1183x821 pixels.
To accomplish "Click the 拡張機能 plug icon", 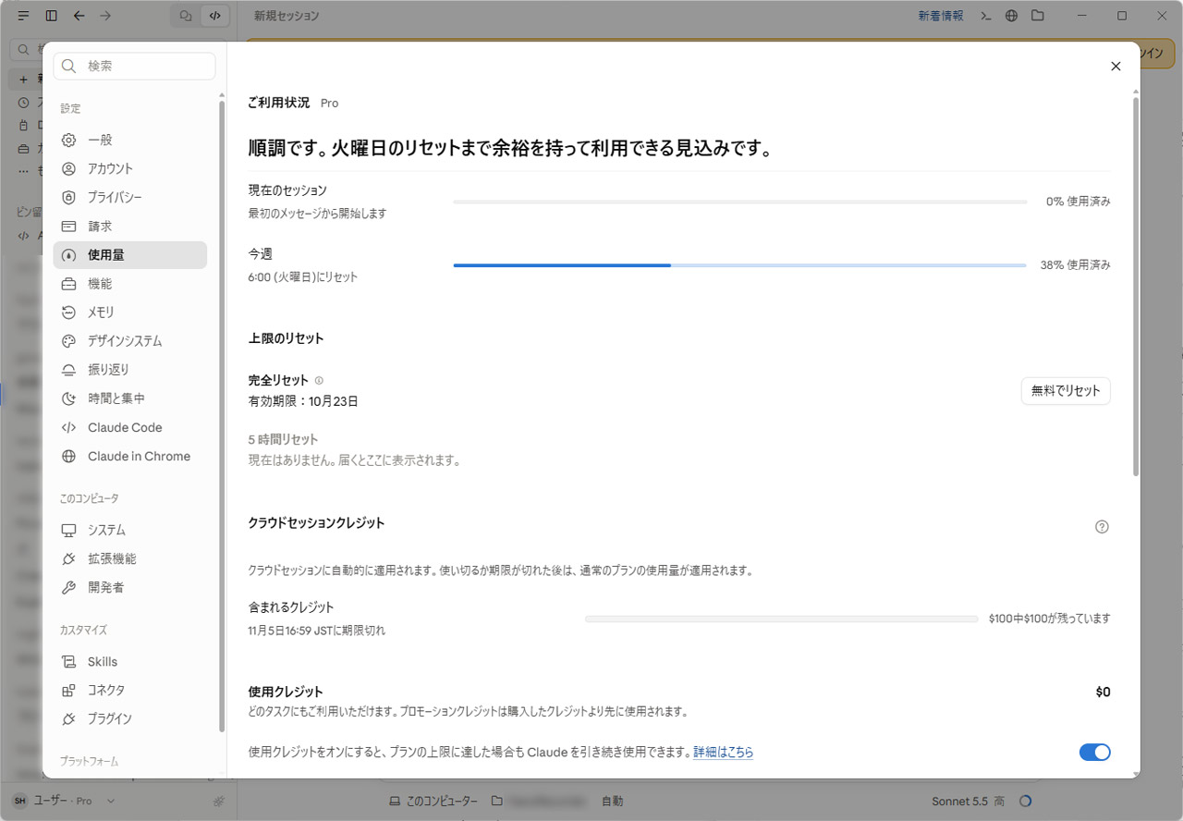I will (68, 559).
